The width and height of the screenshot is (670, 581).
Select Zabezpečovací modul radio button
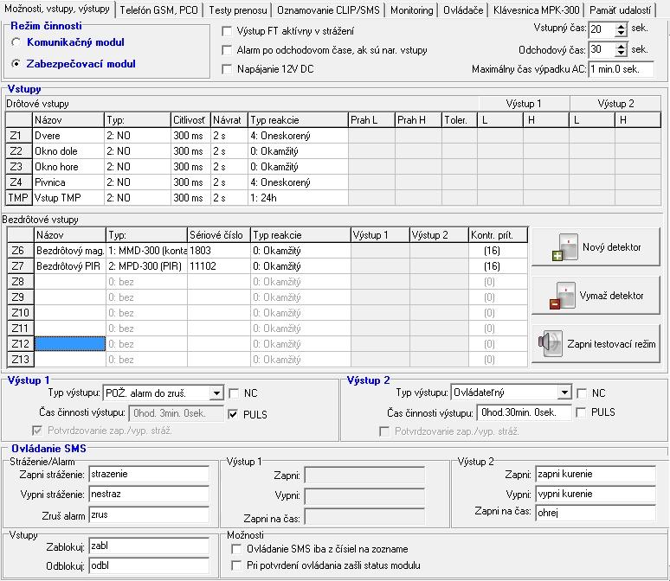16,64
